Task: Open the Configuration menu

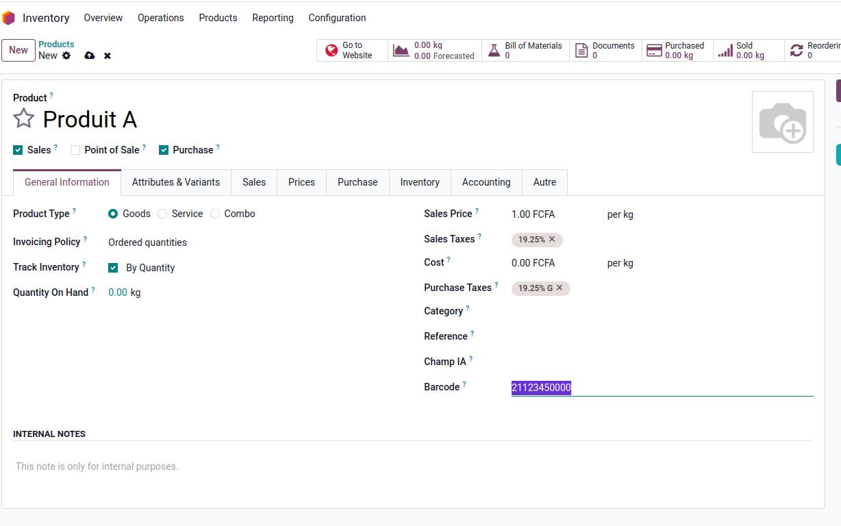Action: pyautogui.click(x=337, y=18)
